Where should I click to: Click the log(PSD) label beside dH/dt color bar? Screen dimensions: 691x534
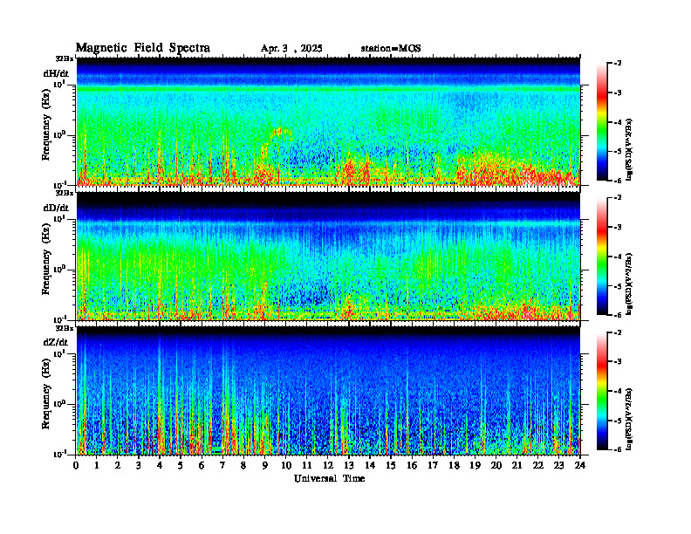(x=630, y=148)
